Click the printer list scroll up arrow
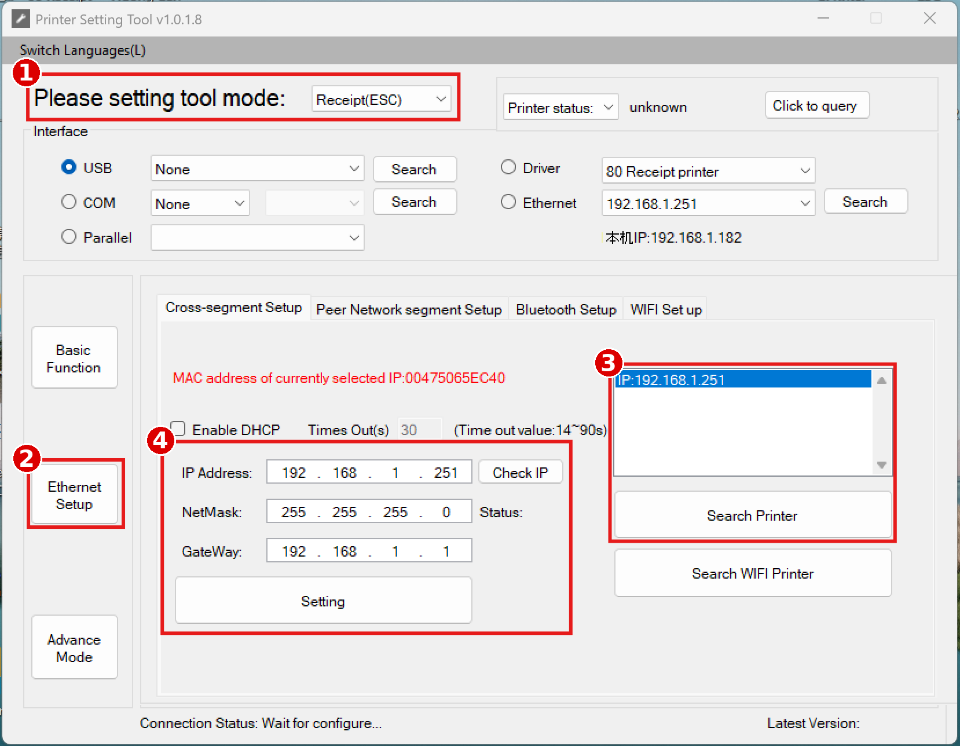The width and height of the screenshot is (960, 746). pos(882,381)
